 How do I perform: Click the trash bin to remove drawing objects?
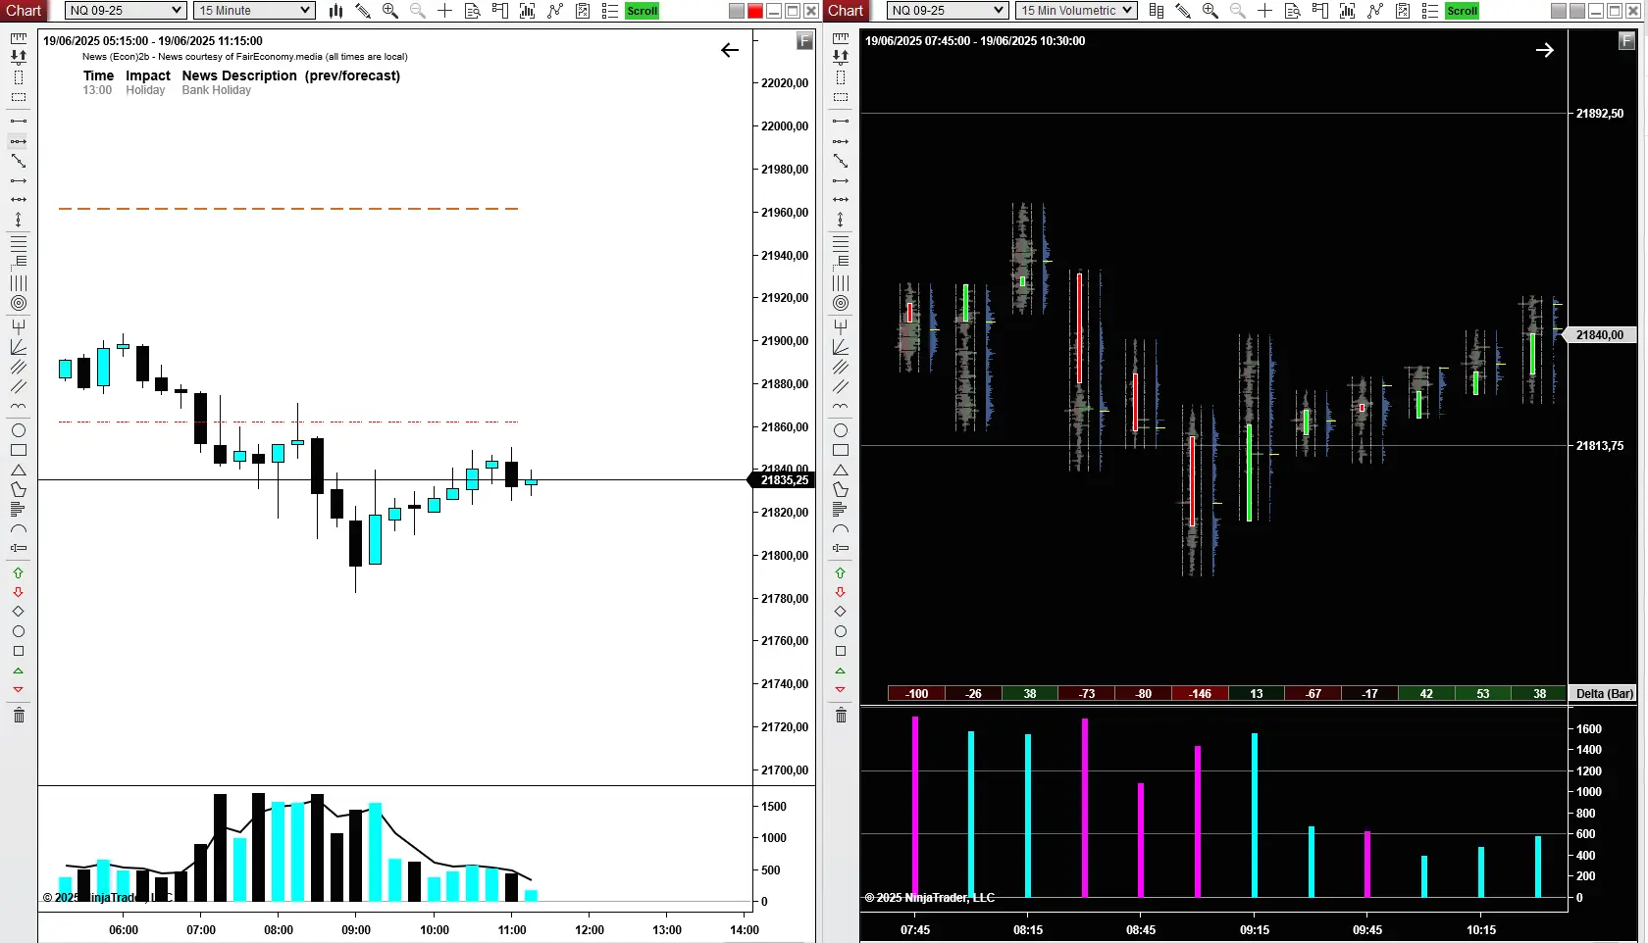19,716
